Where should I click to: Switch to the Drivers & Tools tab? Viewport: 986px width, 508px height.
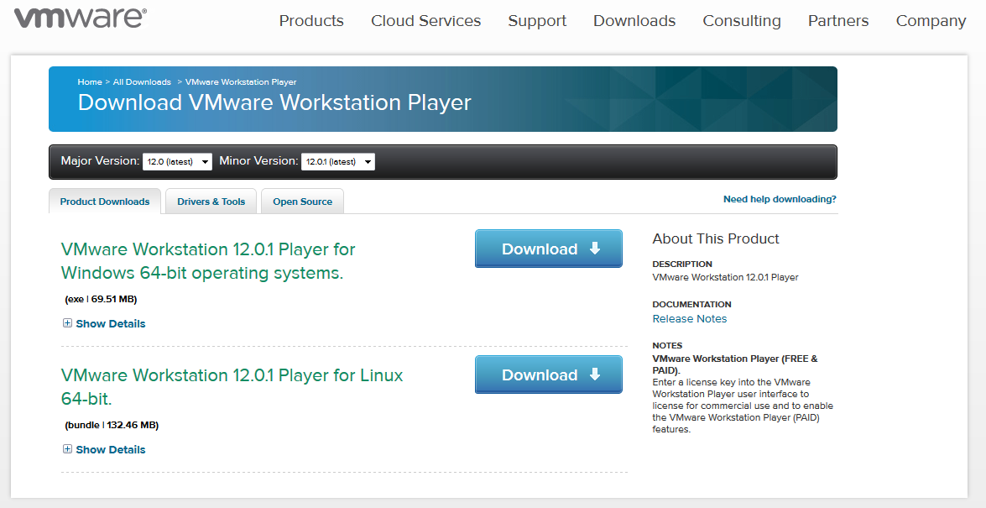point(211,202)
